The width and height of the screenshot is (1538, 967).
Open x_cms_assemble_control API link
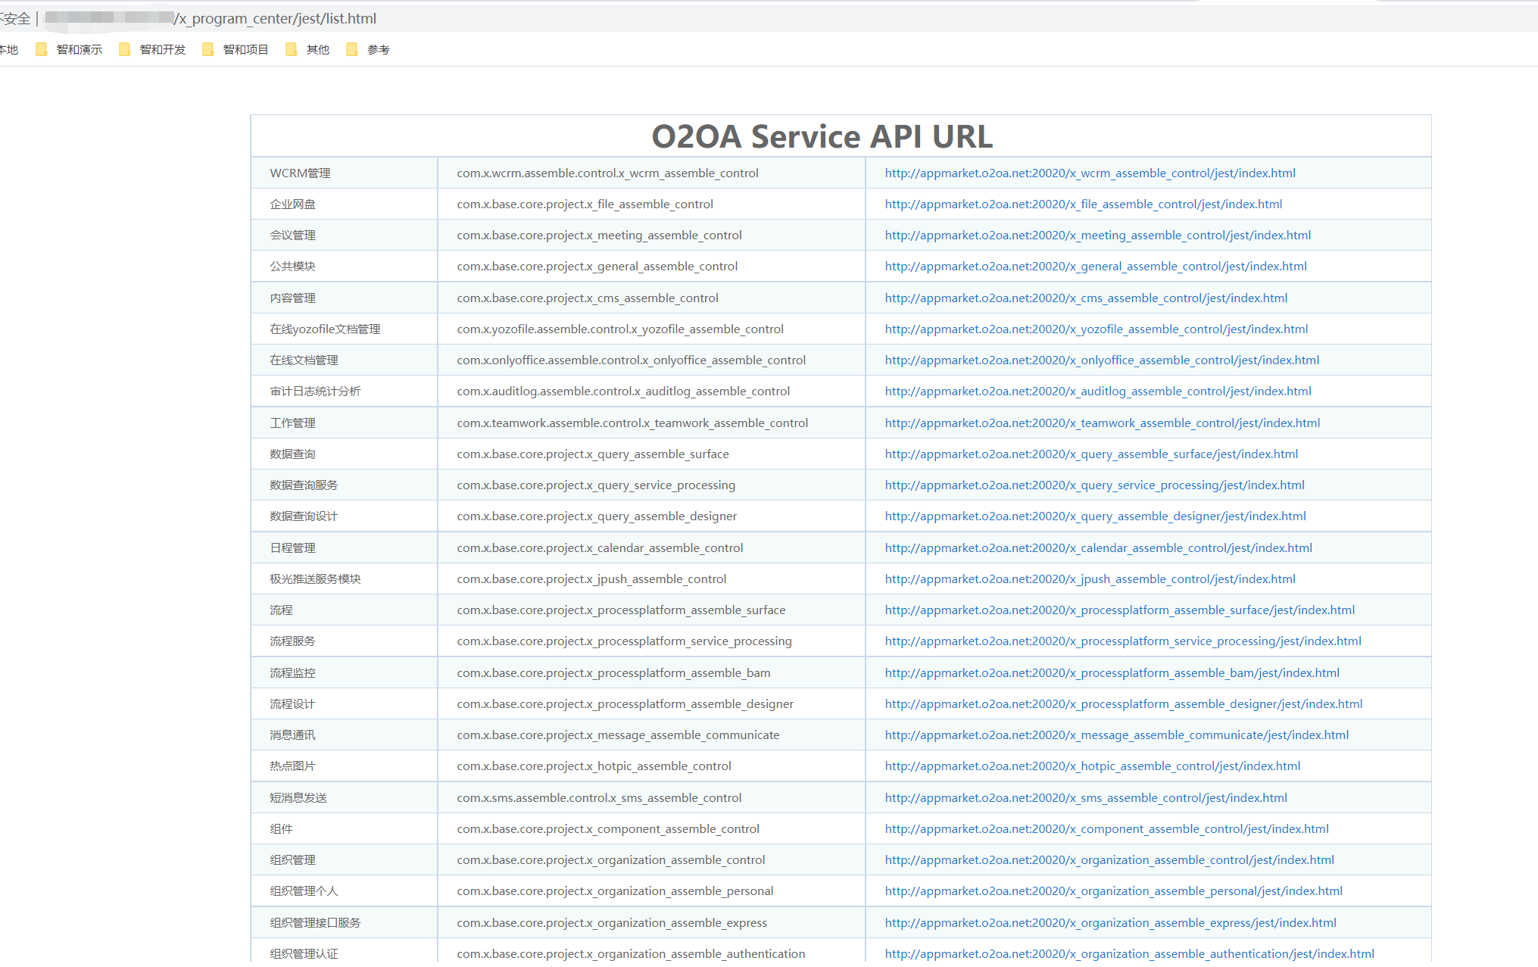(x=1085, y=298)
